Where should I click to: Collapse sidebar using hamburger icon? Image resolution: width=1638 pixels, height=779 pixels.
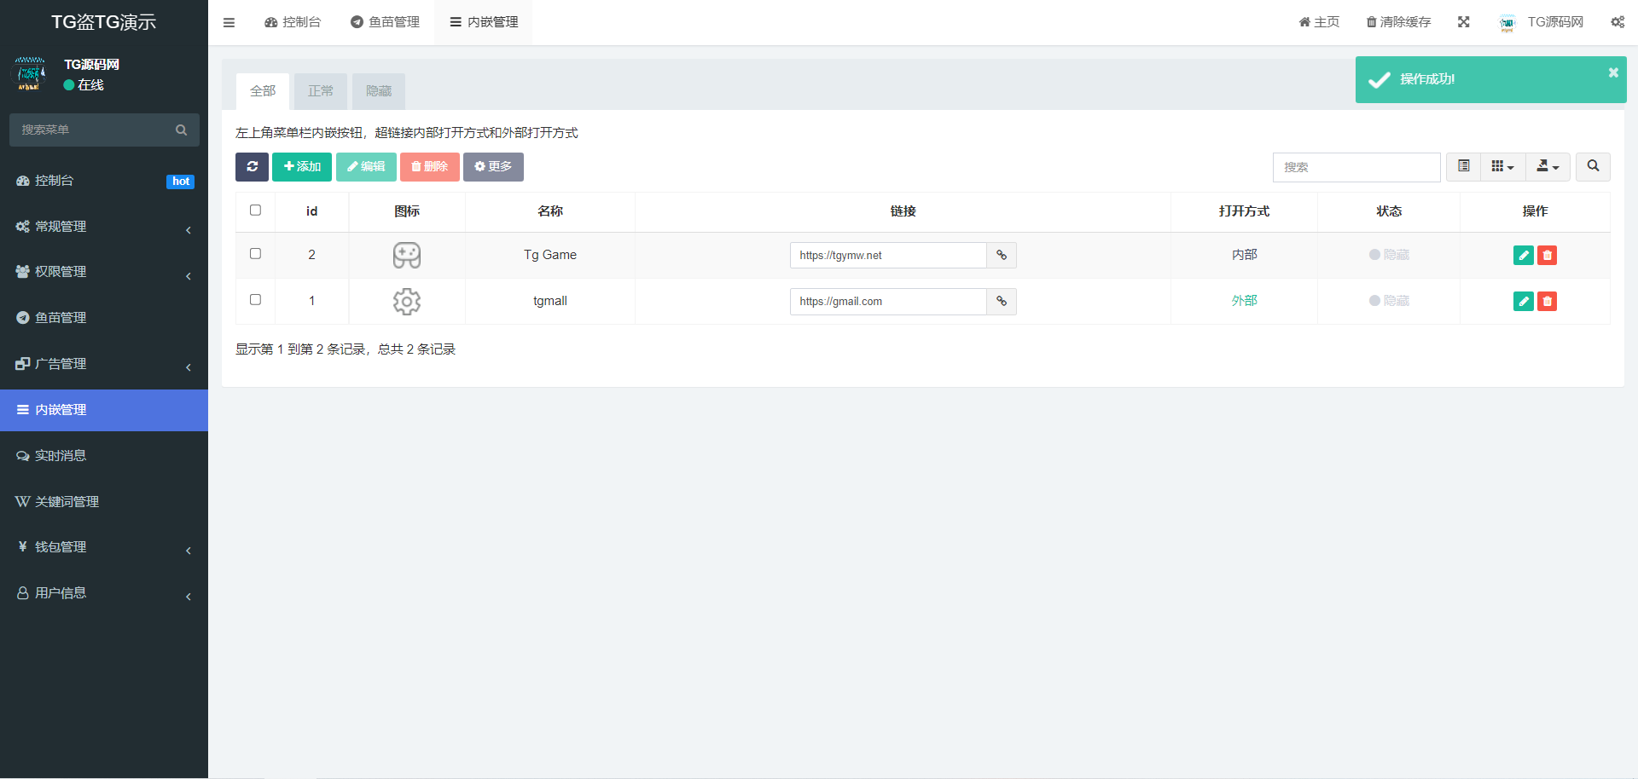point(229,22)
